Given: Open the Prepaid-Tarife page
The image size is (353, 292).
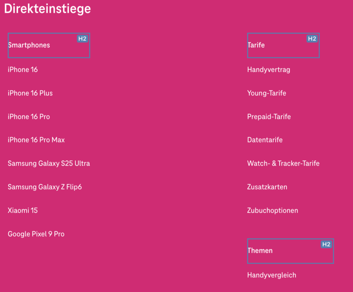Looking at the screenshot, I should [269, 116].
